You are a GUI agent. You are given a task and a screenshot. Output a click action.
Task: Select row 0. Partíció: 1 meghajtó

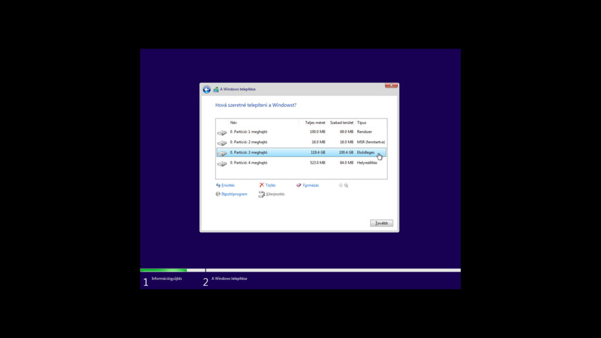click(x=301, y=132)
